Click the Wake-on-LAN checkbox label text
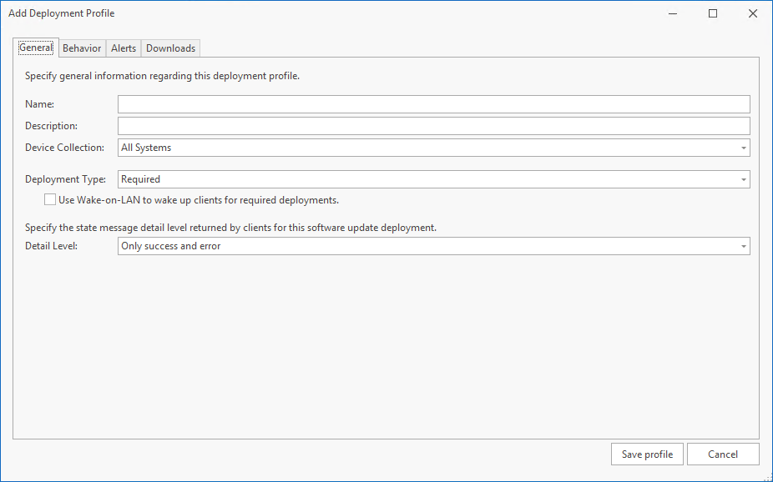Screen dimensions: 773x482 click(x=199, y=200)
